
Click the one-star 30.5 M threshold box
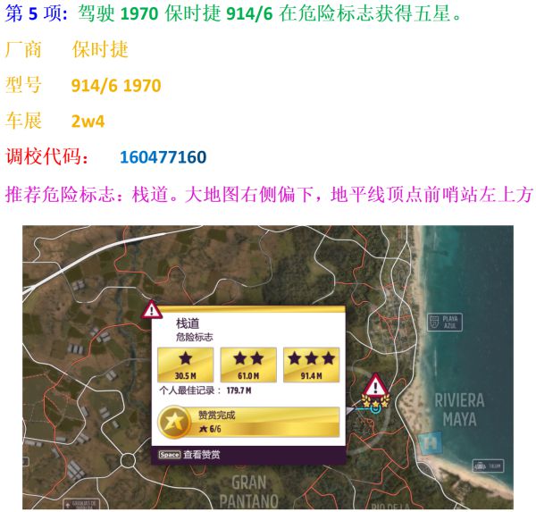[185, 365]
